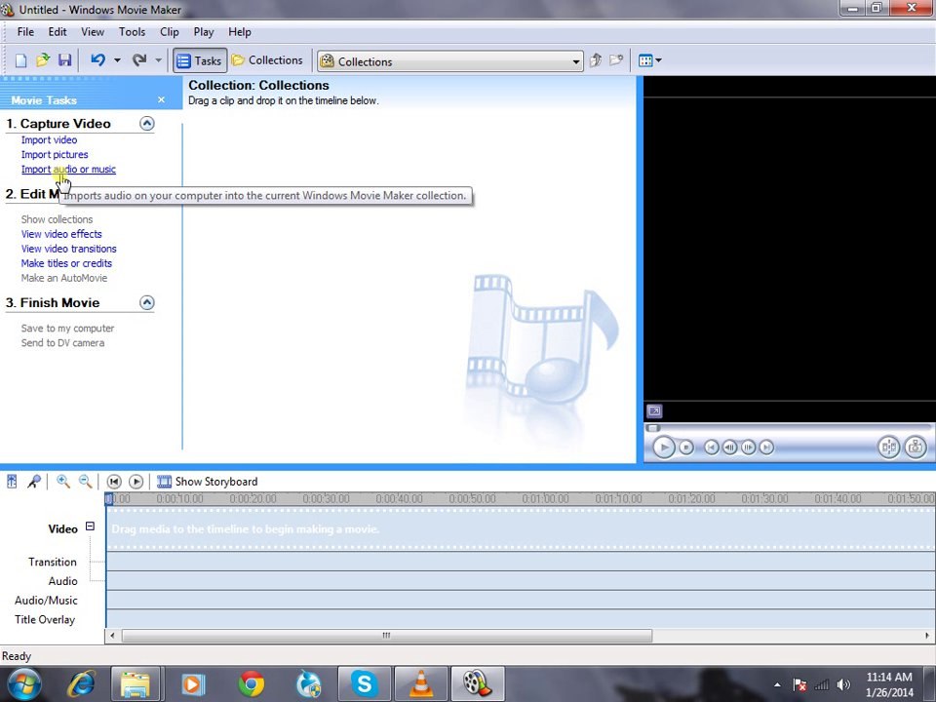Click Import audio or music link
Viewport: 936px width, 702px height.
[68, 170]
